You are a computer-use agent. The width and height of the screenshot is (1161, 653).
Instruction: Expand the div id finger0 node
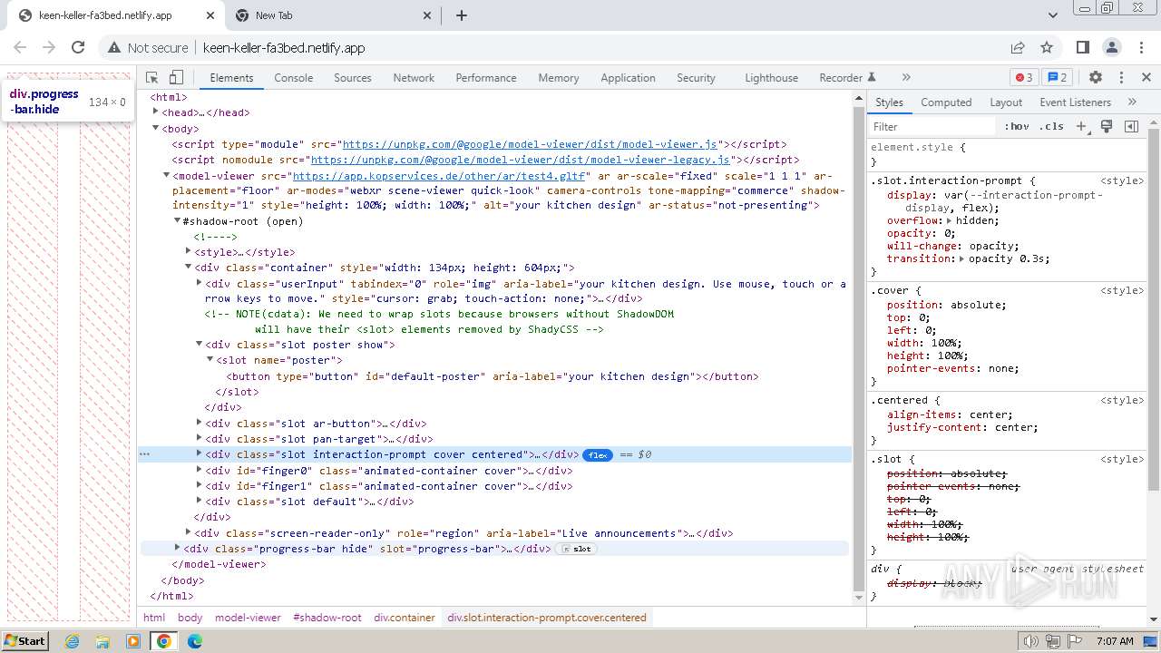point(200,470)
